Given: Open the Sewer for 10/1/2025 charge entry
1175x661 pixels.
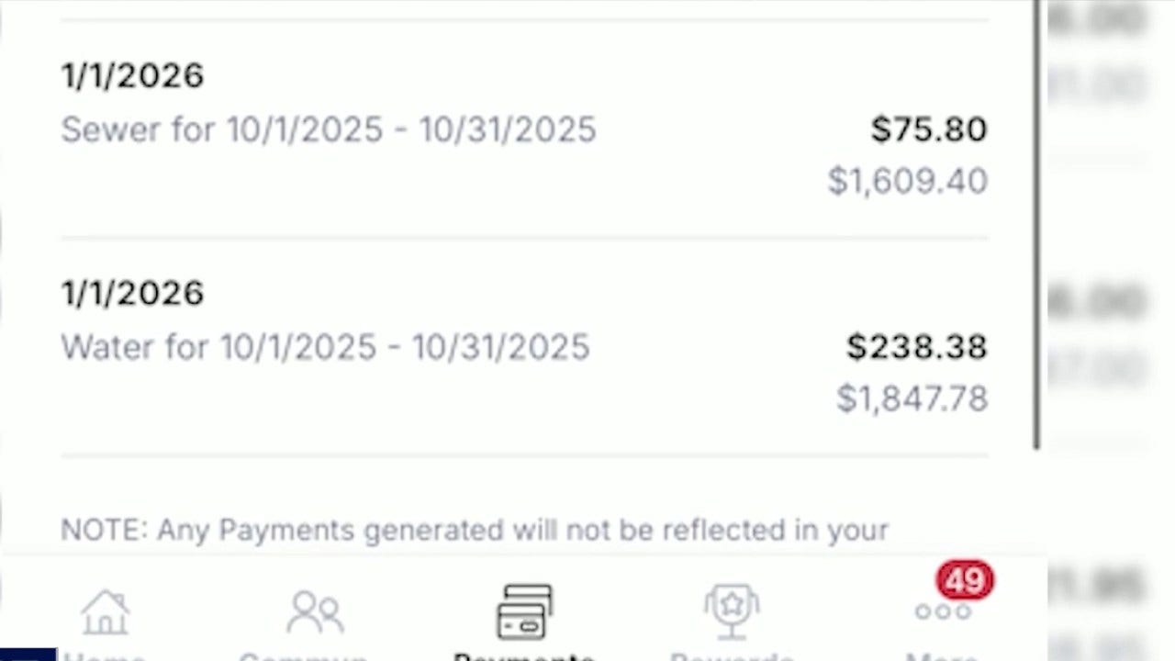Looking at the screenshot, I should coord(329,129).
